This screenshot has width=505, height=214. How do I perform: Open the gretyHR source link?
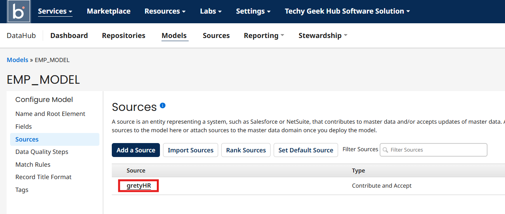coord(139,186)
